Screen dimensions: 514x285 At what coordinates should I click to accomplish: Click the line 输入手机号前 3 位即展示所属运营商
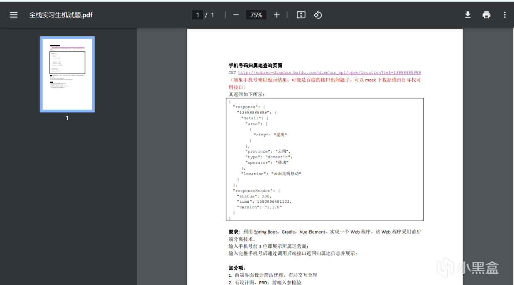[269, 246]
